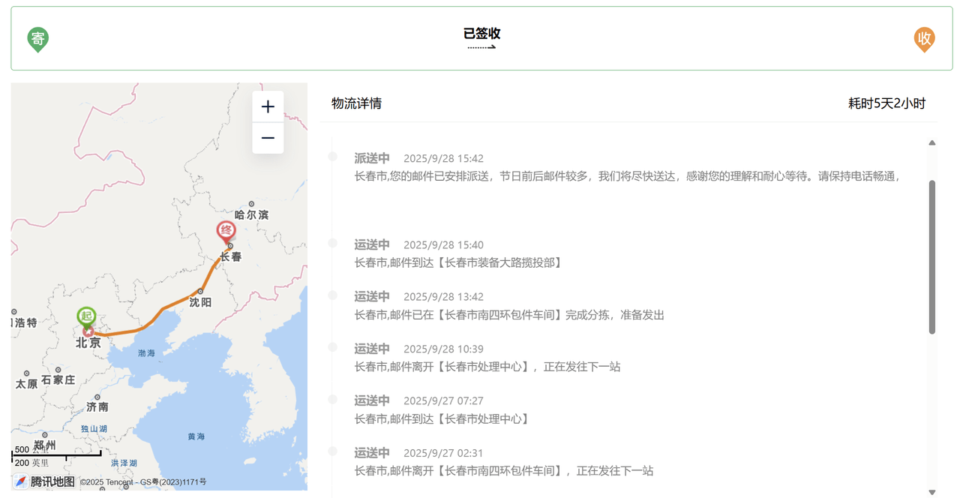This screenshot has height=504, width=960.
Task: Click the 哈尔滨 city label on map
Action: (251, 214)
